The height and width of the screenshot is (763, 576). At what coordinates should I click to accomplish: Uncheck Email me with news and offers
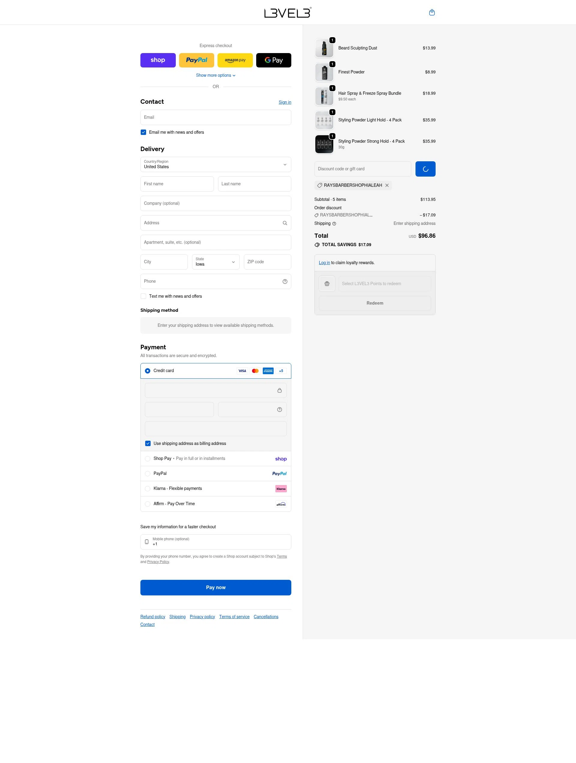pos(143,132)
